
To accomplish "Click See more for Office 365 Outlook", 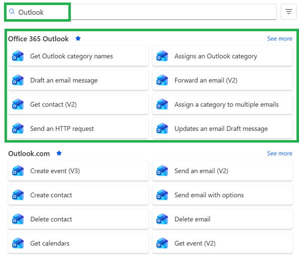I will tap(279, 39).
